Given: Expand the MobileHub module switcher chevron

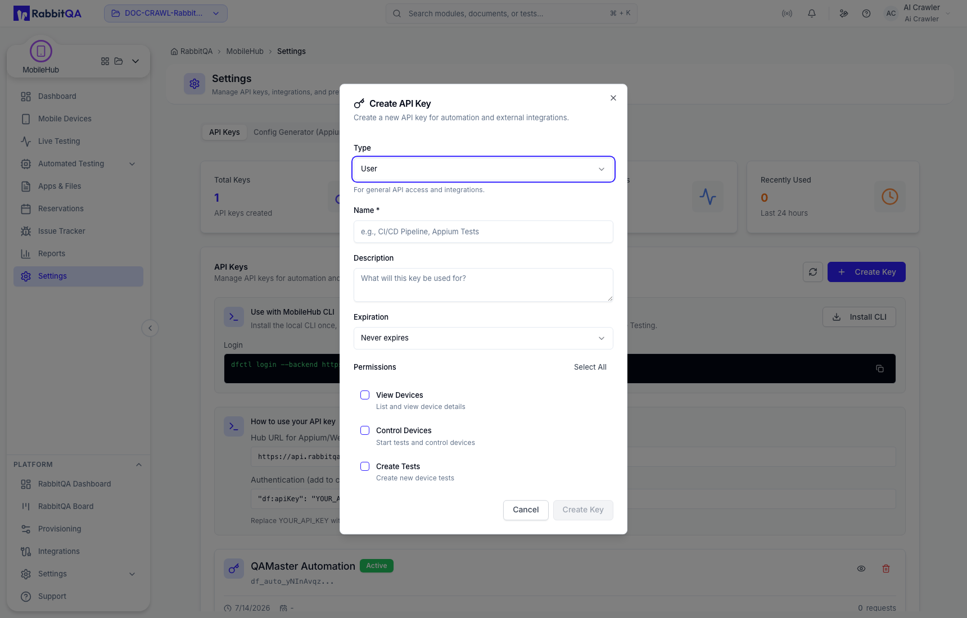Looking at the screenshot, I should pos(135,61).
